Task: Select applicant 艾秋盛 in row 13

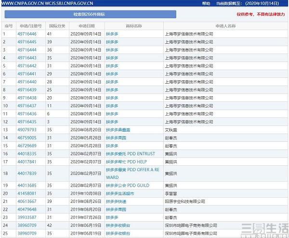Action: coord(171,130)
